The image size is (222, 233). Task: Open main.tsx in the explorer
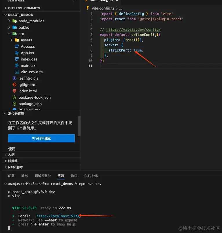pyautogui.click(x=28, y=65)
